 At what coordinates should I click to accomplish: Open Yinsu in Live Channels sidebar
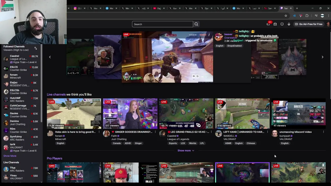coord(21,177)
